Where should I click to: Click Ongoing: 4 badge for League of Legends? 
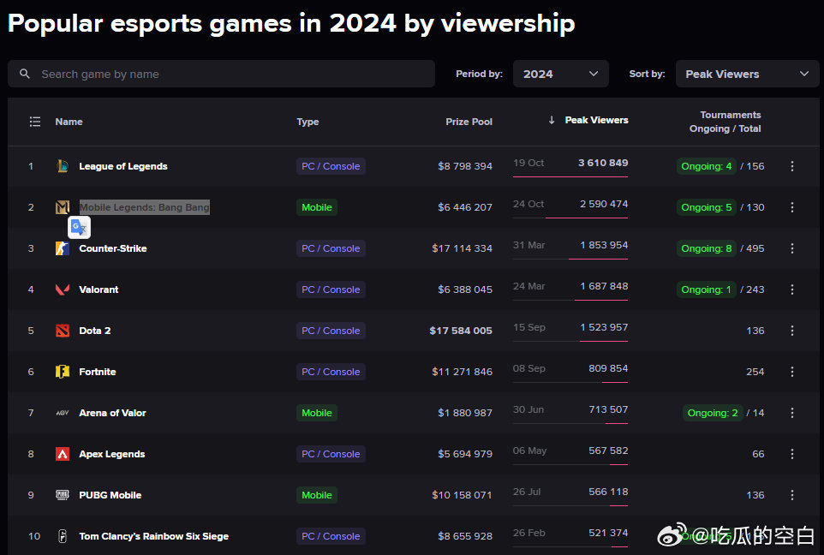tap(706, 166)
